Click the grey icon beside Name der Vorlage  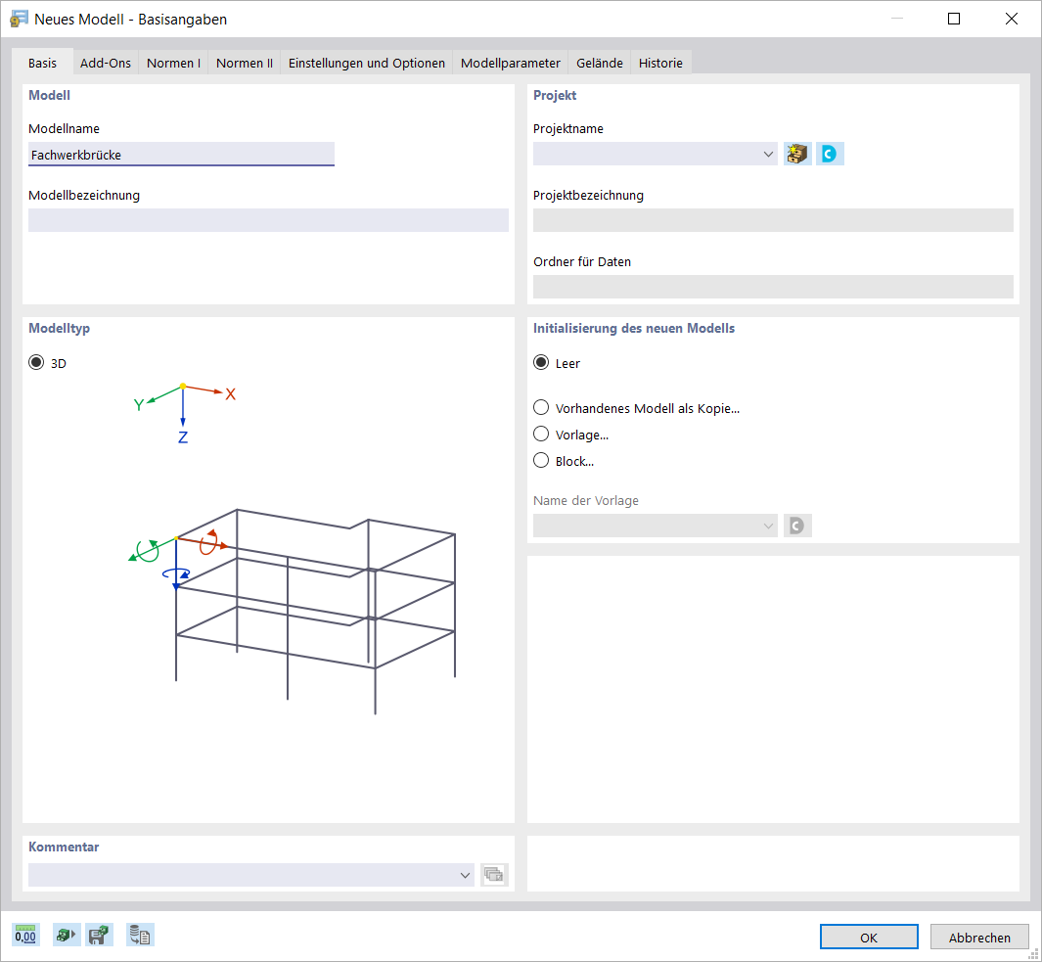pyautogui.click(x=797, y=526)
